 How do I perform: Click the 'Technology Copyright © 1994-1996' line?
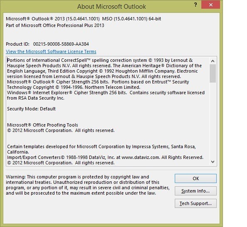(73, 87)
